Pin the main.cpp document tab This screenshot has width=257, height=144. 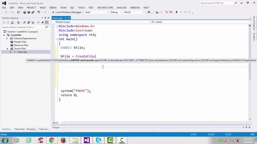point(65,18)
